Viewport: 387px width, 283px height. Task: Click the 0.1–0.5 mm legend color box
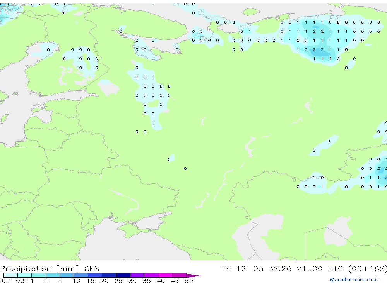[x=10, y=275]
